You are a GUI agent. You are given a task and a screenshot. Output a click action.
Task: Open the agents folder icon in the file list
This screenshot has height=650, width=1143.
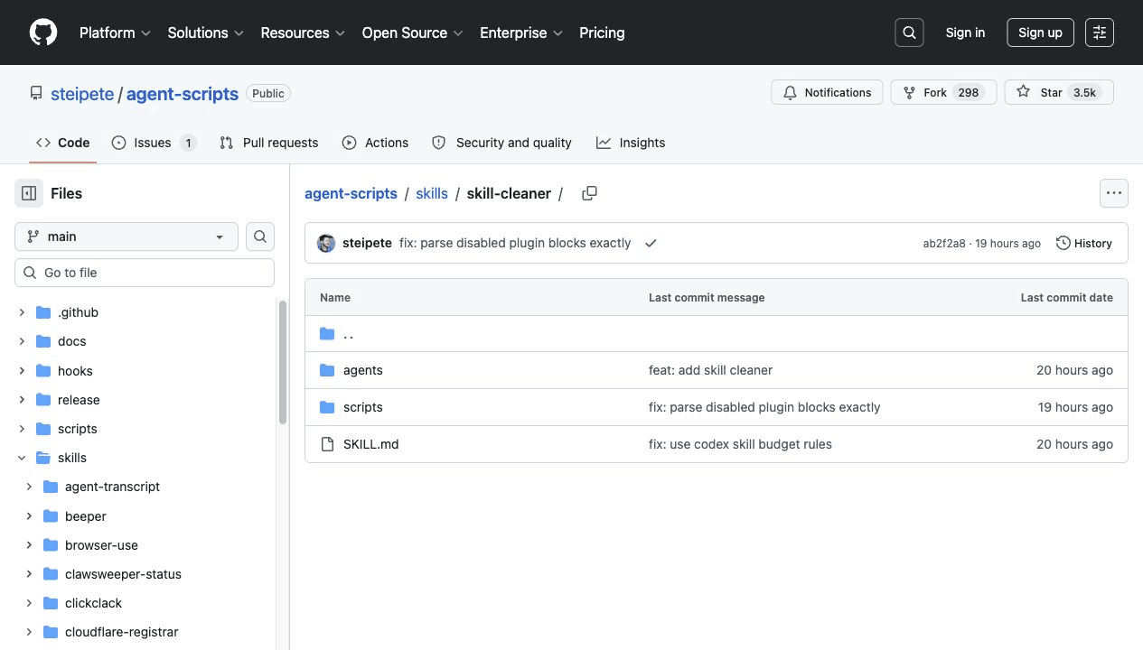click(327, 370)
